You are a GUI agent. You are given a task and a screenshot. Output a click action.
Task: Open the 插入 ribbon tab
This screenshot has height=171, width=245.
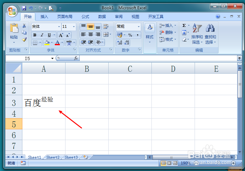pyautogui.click(x=44, y=17)
